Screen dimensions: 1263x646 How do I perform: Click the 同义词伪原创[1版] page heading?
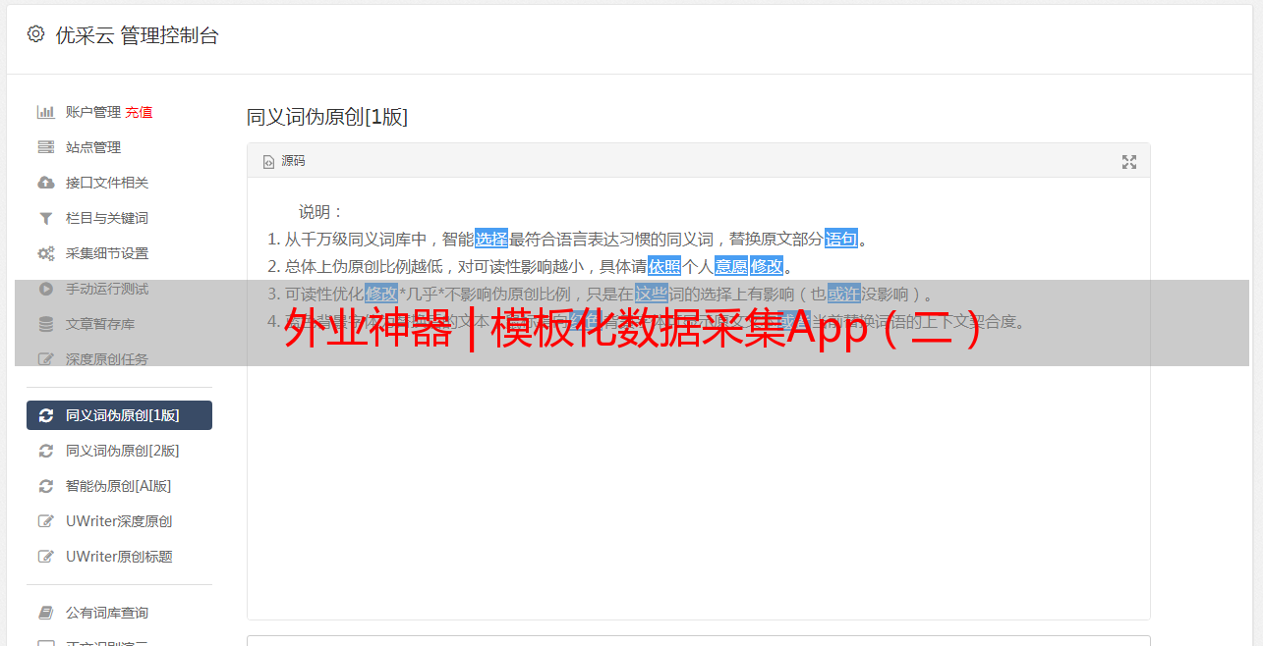click(x=327, y=117)
